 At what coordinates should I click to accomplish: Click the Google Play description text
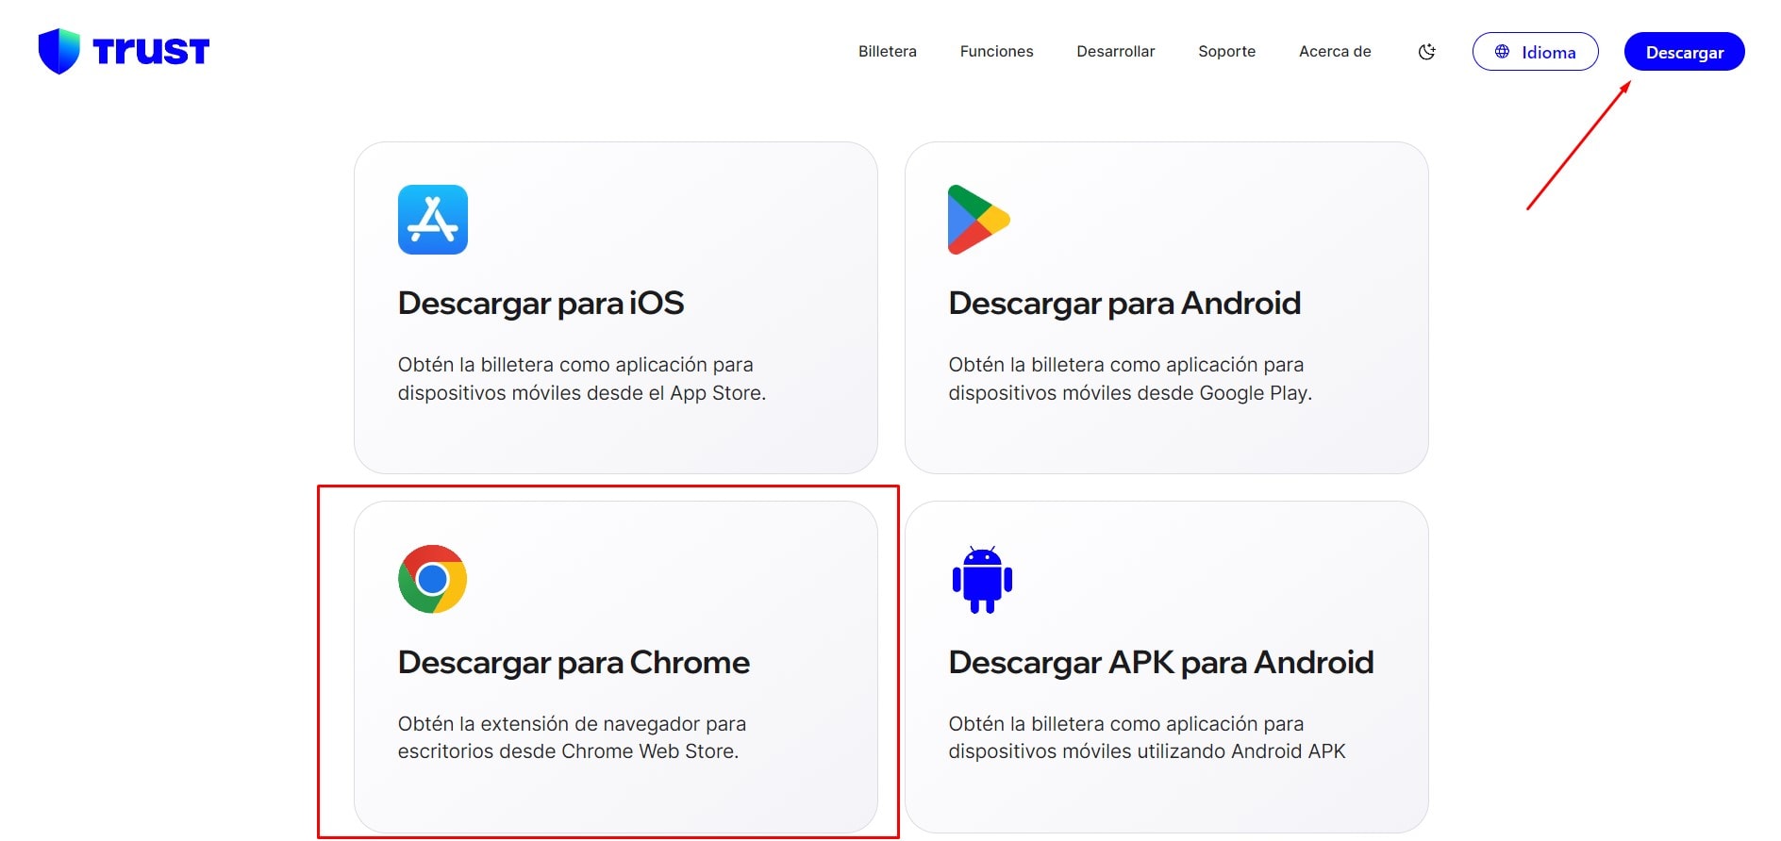1130,379
